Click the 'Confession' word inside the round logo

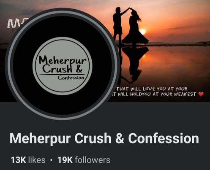(x=71, y=78)
